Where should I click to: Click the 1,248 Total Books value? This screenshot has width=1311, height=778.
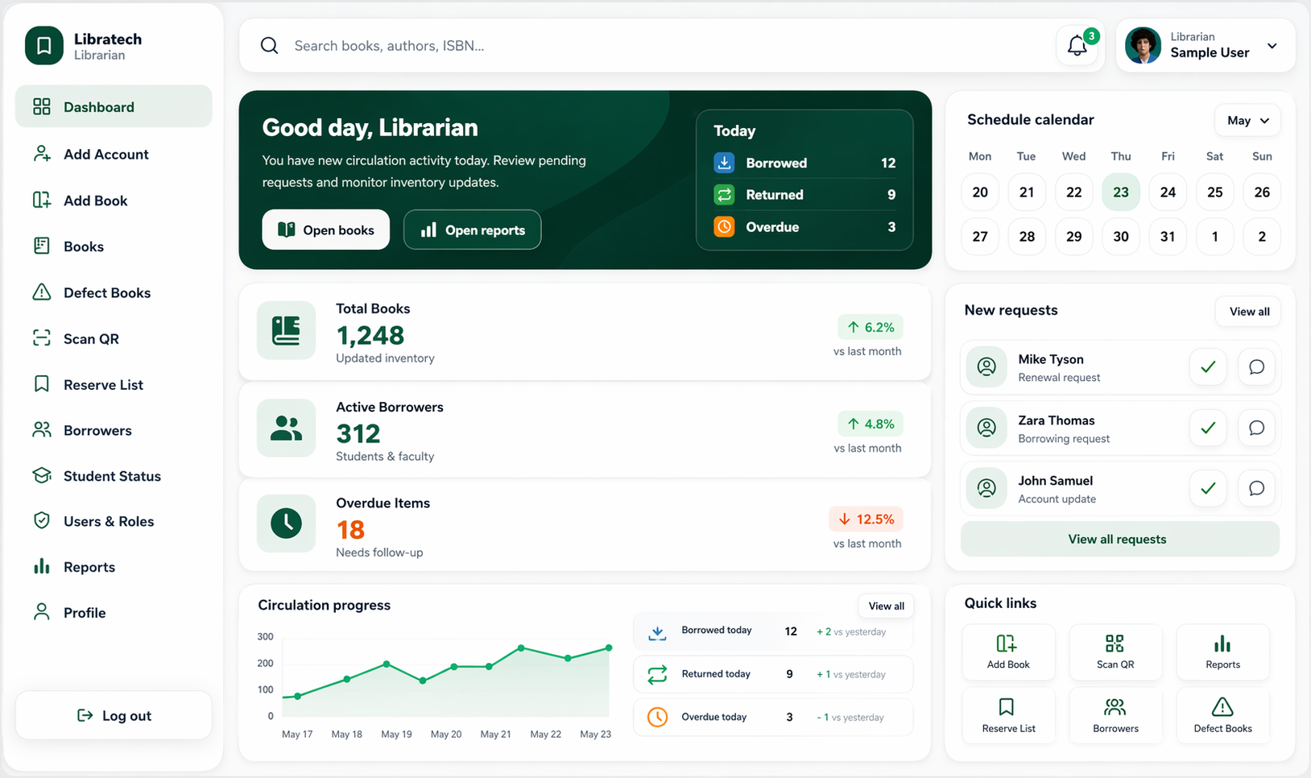pyautogui.click(x=370, y=335)
